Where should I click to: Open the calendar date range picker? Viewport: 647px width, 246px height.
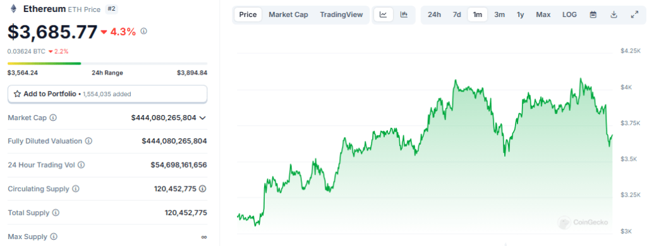point(593,15)
